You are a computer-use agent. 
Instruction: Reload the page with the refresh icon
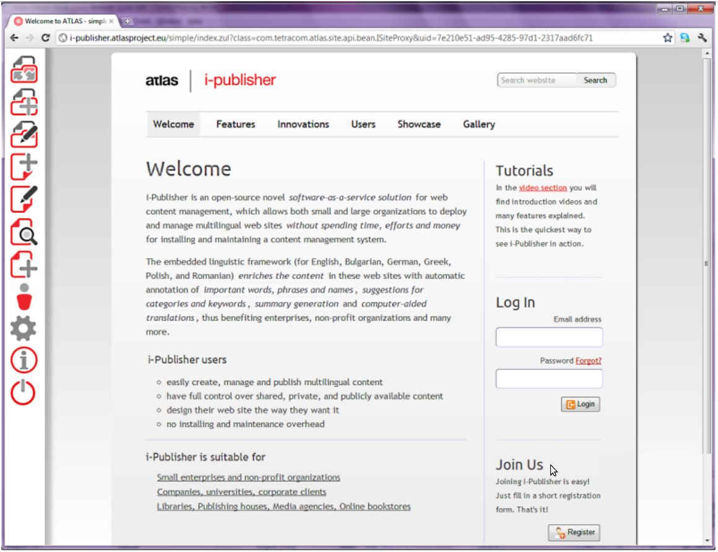tap(45, 38)
